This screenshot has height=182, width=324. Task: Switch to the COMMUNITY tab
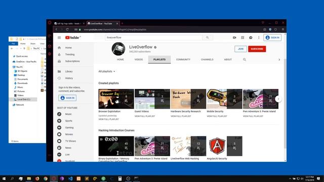tap(183, 60)
